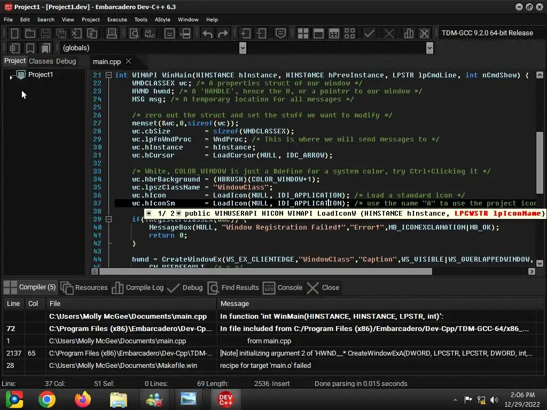The width and height of the screenshot is (547, 410).
Task: Click the Redo arrow icon
Action: 223,34
